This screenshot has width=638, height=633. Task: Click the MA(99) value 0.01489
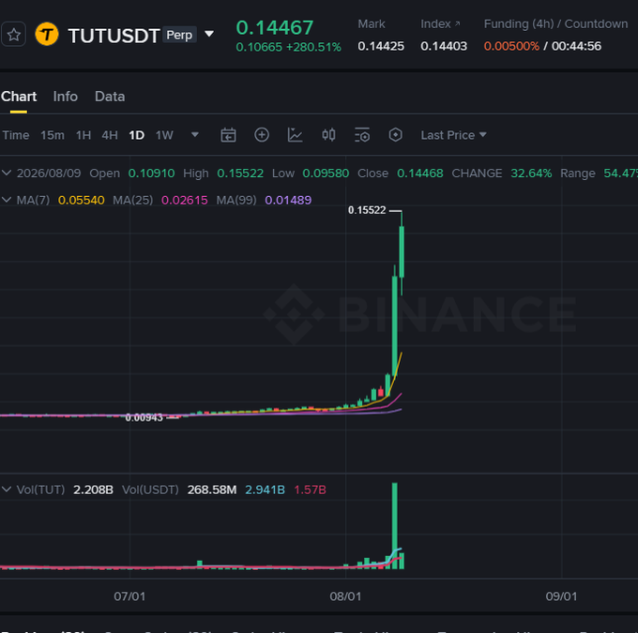[x=288, y=200]
